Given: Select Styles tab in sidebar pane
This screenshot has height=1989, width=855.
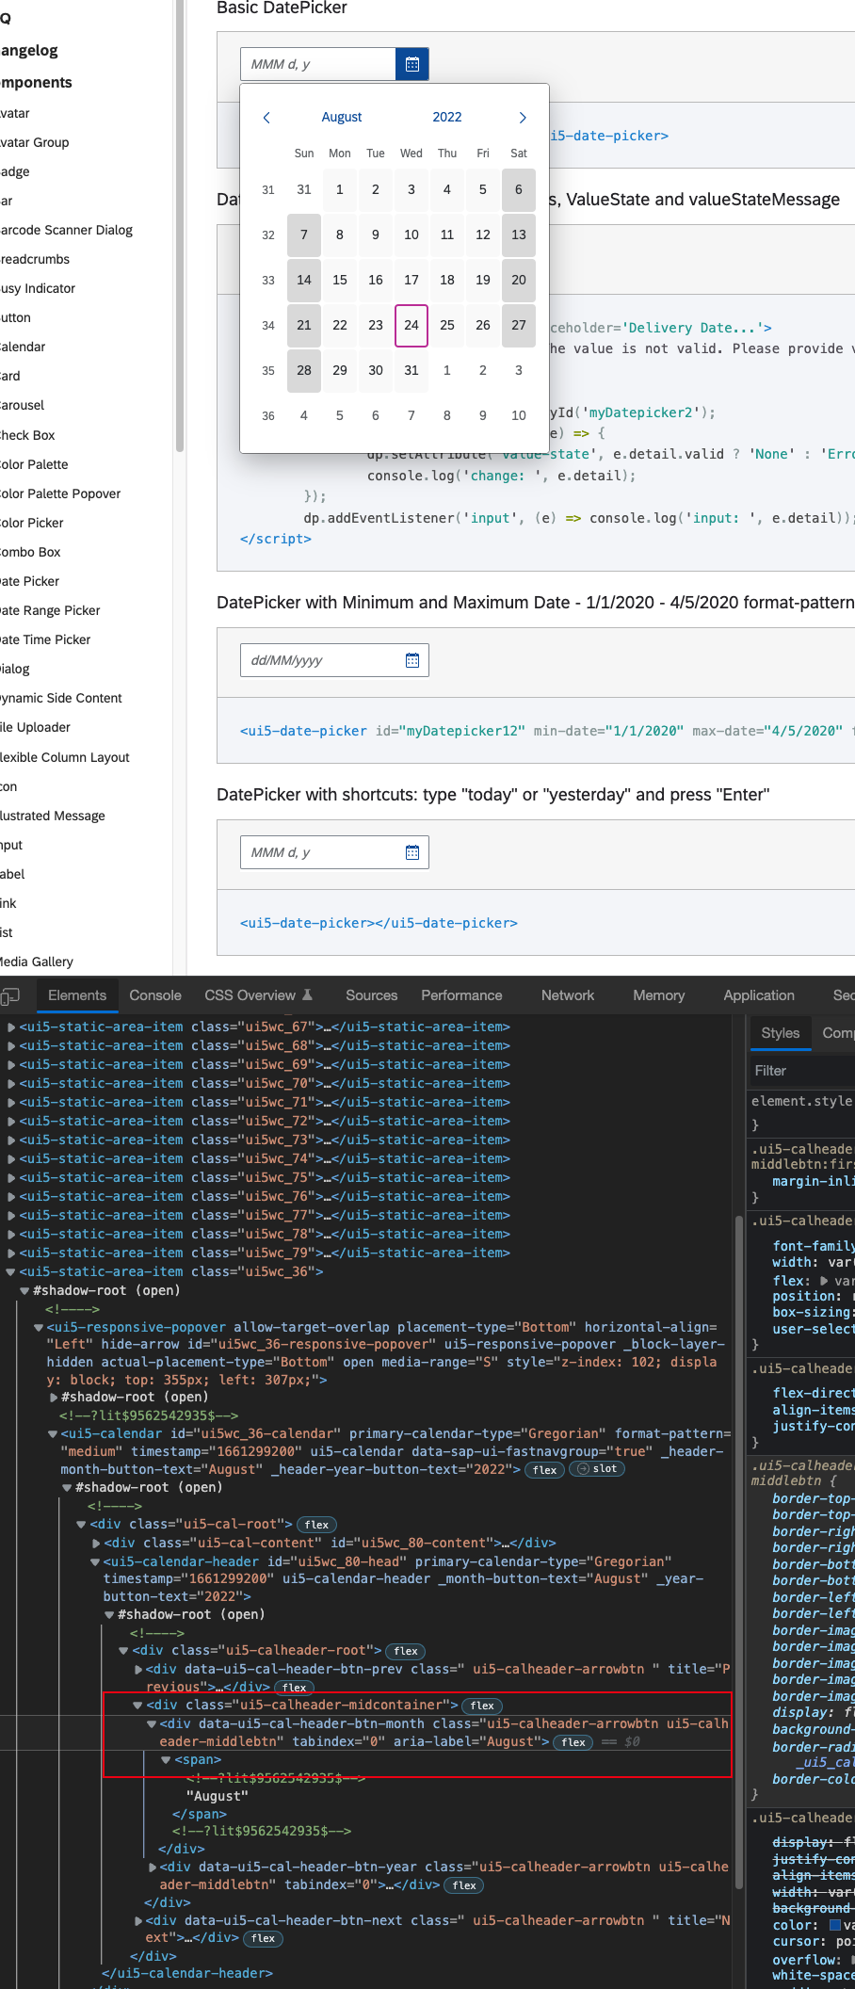Looking at the screenshot, I should [x=781, y=1033].
